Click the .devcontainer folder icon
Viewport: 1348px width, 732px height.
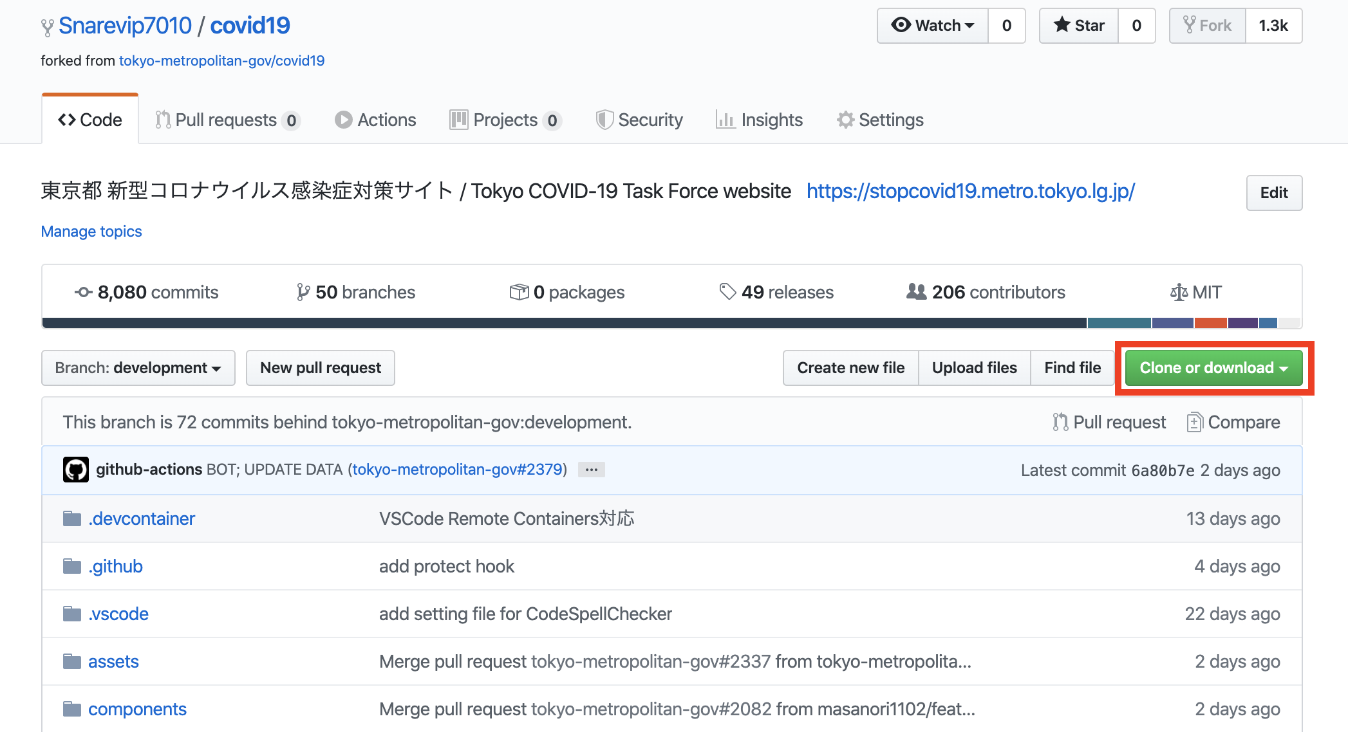[x=72, y=518]
